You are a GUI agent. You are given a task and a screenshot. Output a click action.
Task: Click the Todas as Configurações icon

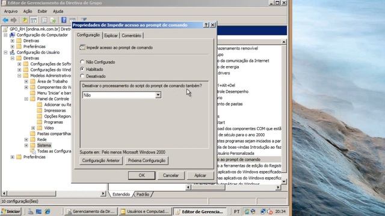[32, 151]
